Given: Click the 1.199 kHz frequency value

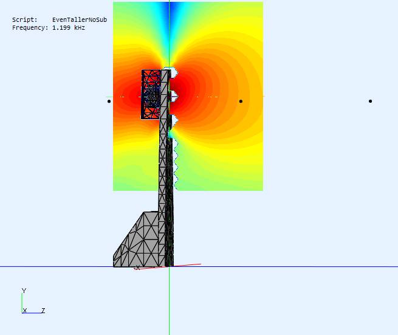Looking at the screenshot, I should [69, 28].
